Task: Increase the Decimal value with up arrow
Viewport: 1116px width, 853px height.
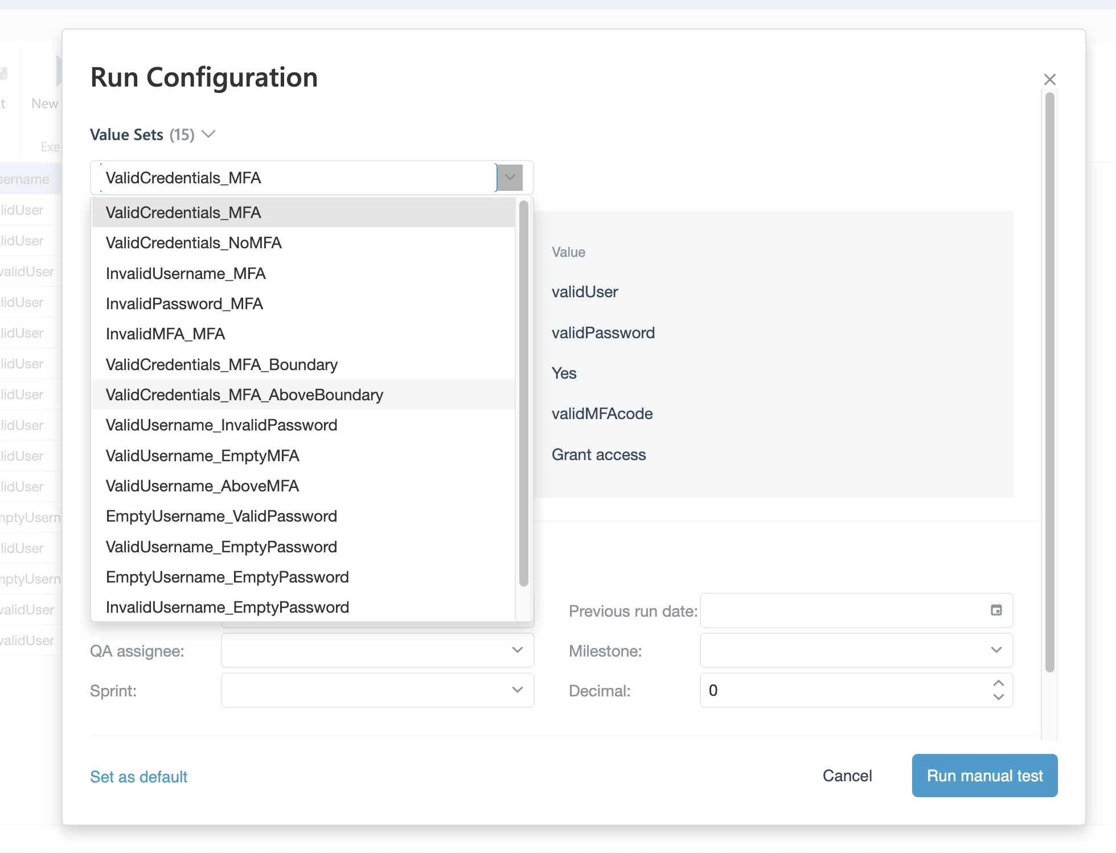Action: coord(998,683)
